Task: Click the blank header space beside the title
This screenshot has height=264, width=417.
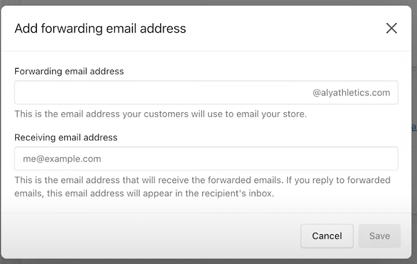Action: [x=284, y=28]
